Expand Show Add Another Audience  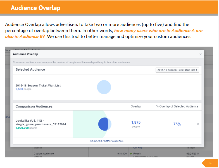pyautogui.click(x=107, y=141)
